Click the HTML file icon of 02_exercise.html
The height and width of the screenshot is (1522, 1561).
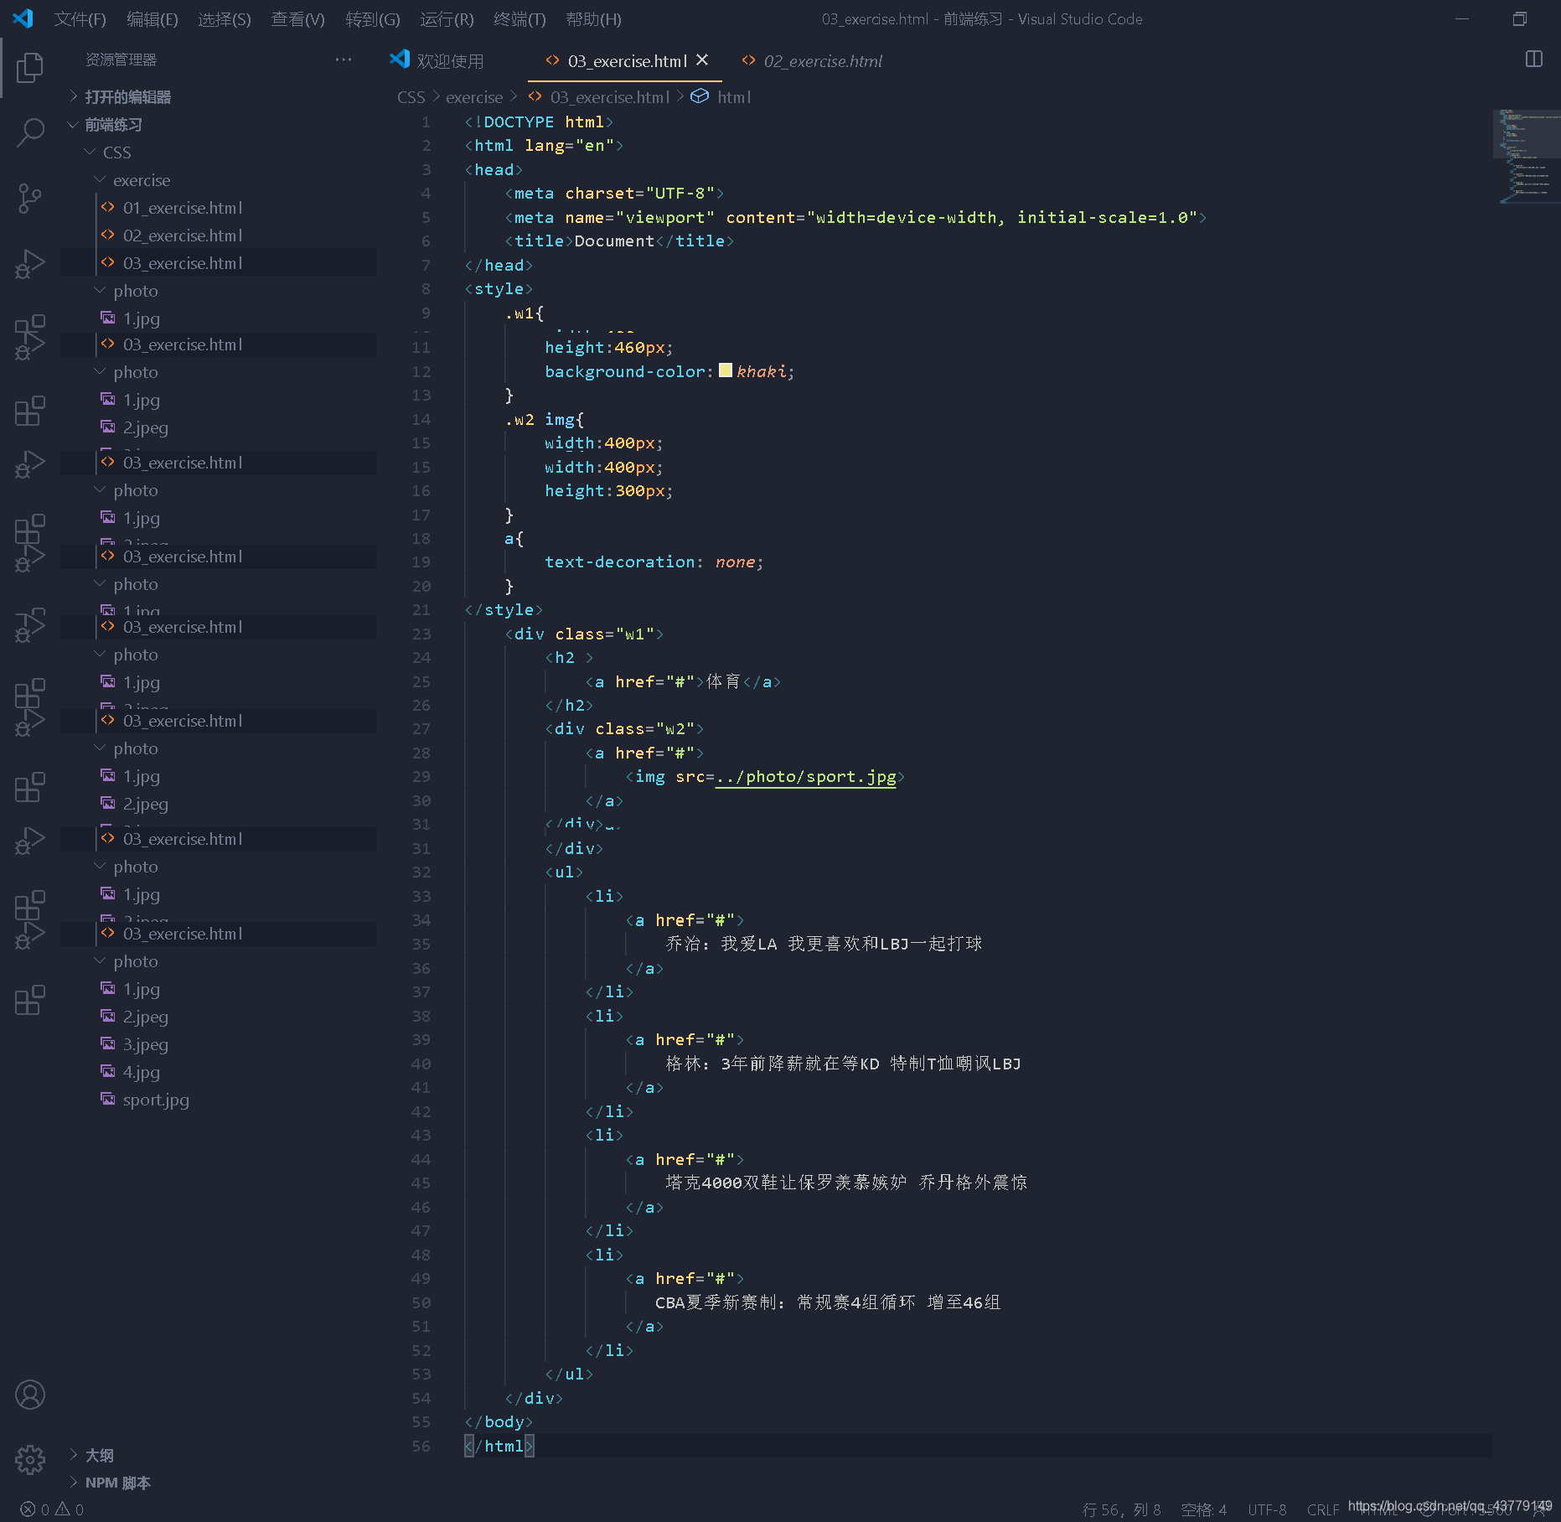[x=108, y=235]
